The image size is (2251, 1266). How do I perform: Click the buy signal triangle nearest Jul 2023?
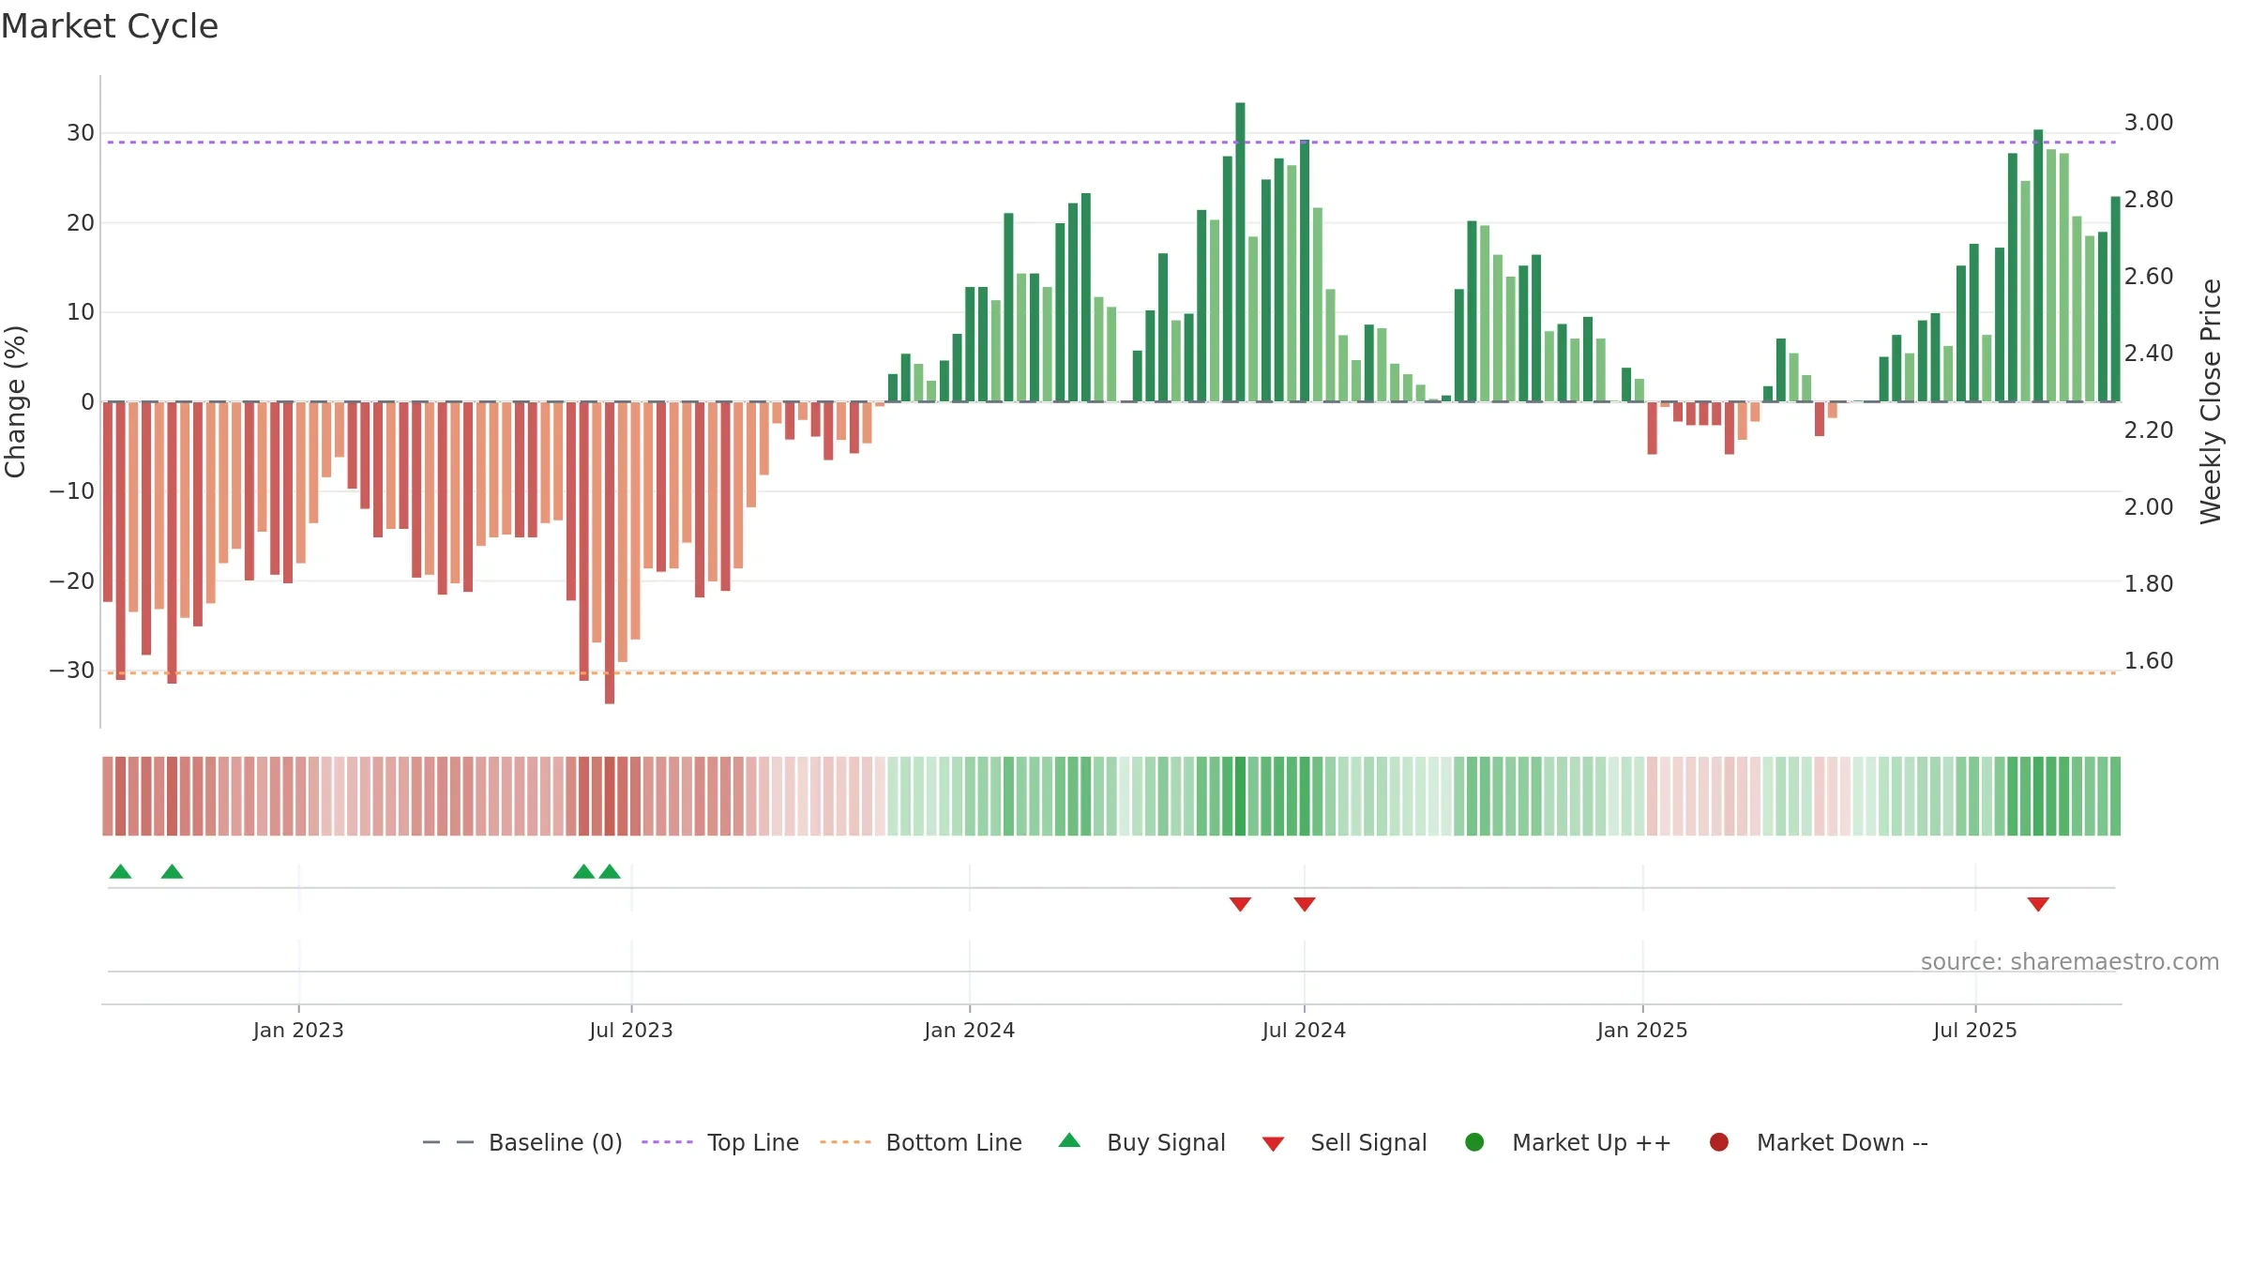(x=610, y=871)
